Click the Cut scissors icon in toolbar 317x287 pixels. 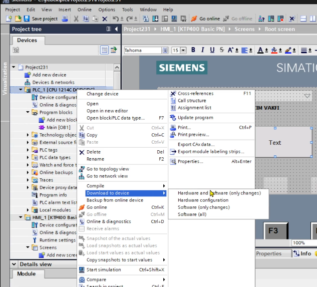tap(76, 19)
